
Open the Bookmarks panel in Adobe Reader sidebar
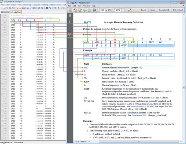pyautogui.click(x=70, y=22)
